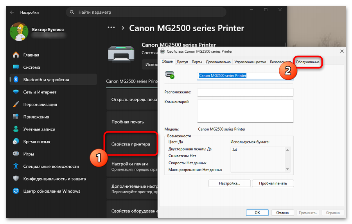
Task: Click the breadcrumb three-dots menu
Action: click(111, 28)
